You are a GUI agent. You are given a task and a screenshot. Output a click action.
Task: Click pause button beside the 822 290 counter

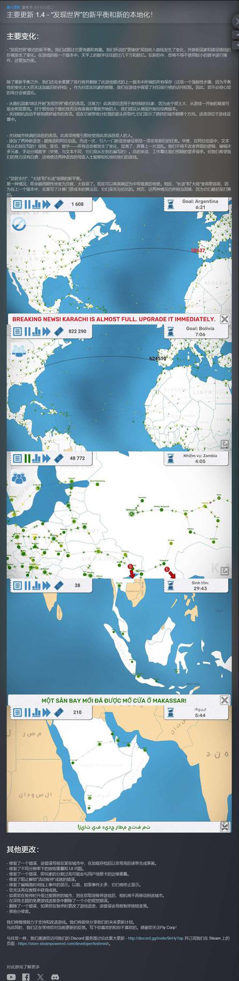[x=28, y=331]
